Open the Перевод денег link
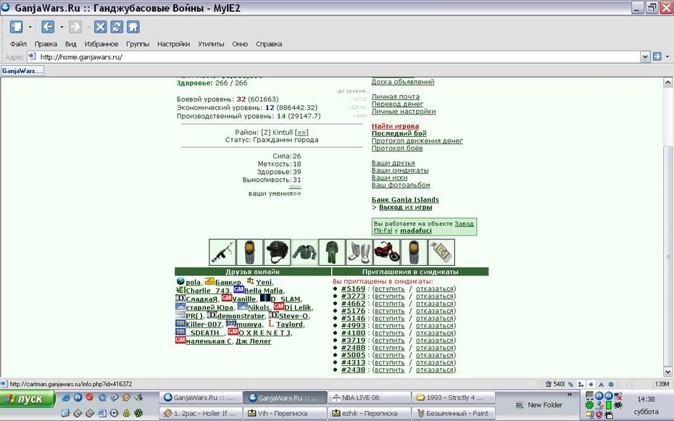The height and width of the screenshot is (421, 674). point(397,104)
